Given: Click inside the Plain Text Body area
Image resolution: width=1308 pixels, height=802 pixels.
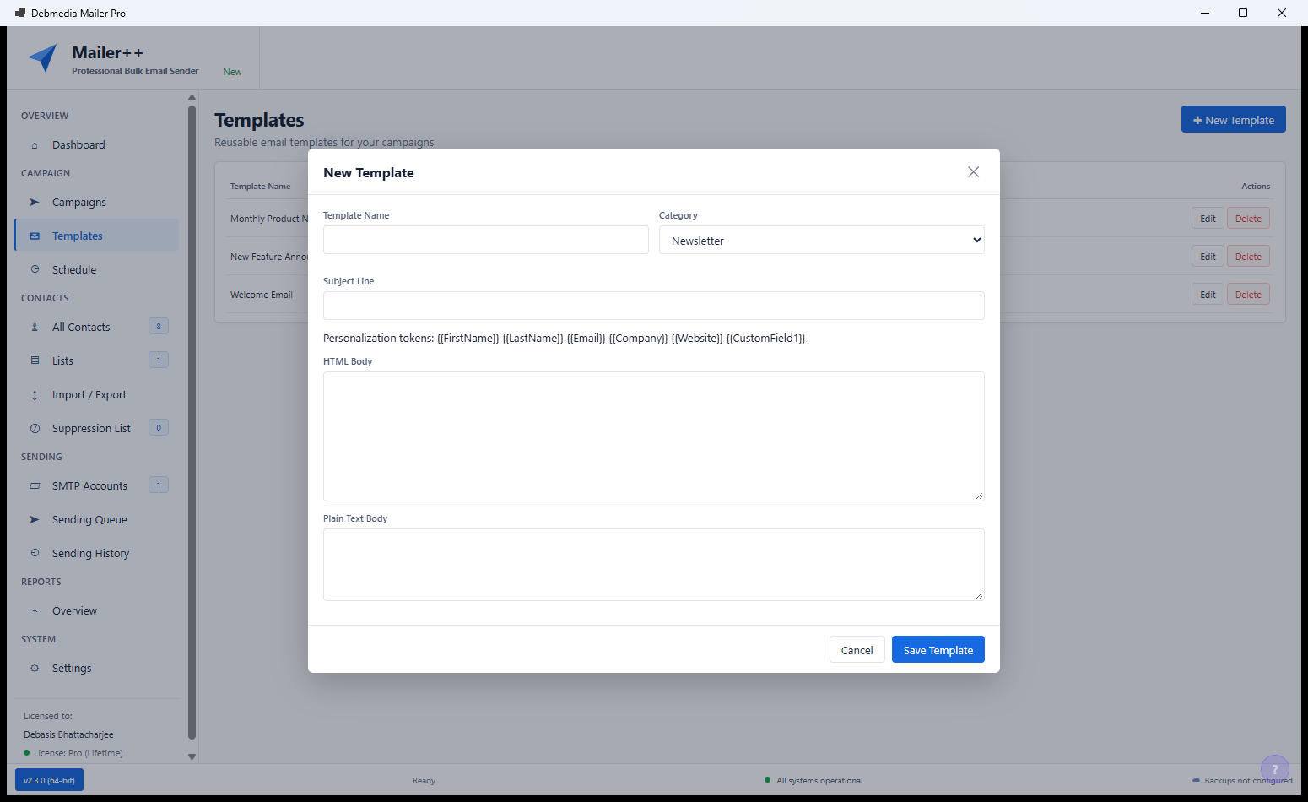Looking at the screenshot, I should [x=654, y=565].
